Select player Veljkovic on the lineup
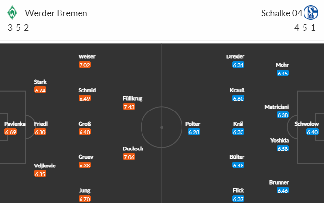Screen dimensions: 324x203 tap(44, 166)
